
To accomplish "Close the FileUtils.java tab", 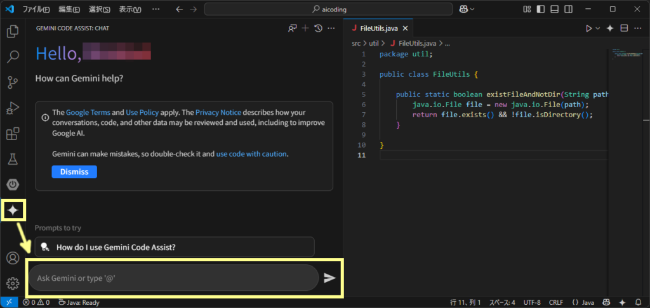I will [x=406, y=28].
